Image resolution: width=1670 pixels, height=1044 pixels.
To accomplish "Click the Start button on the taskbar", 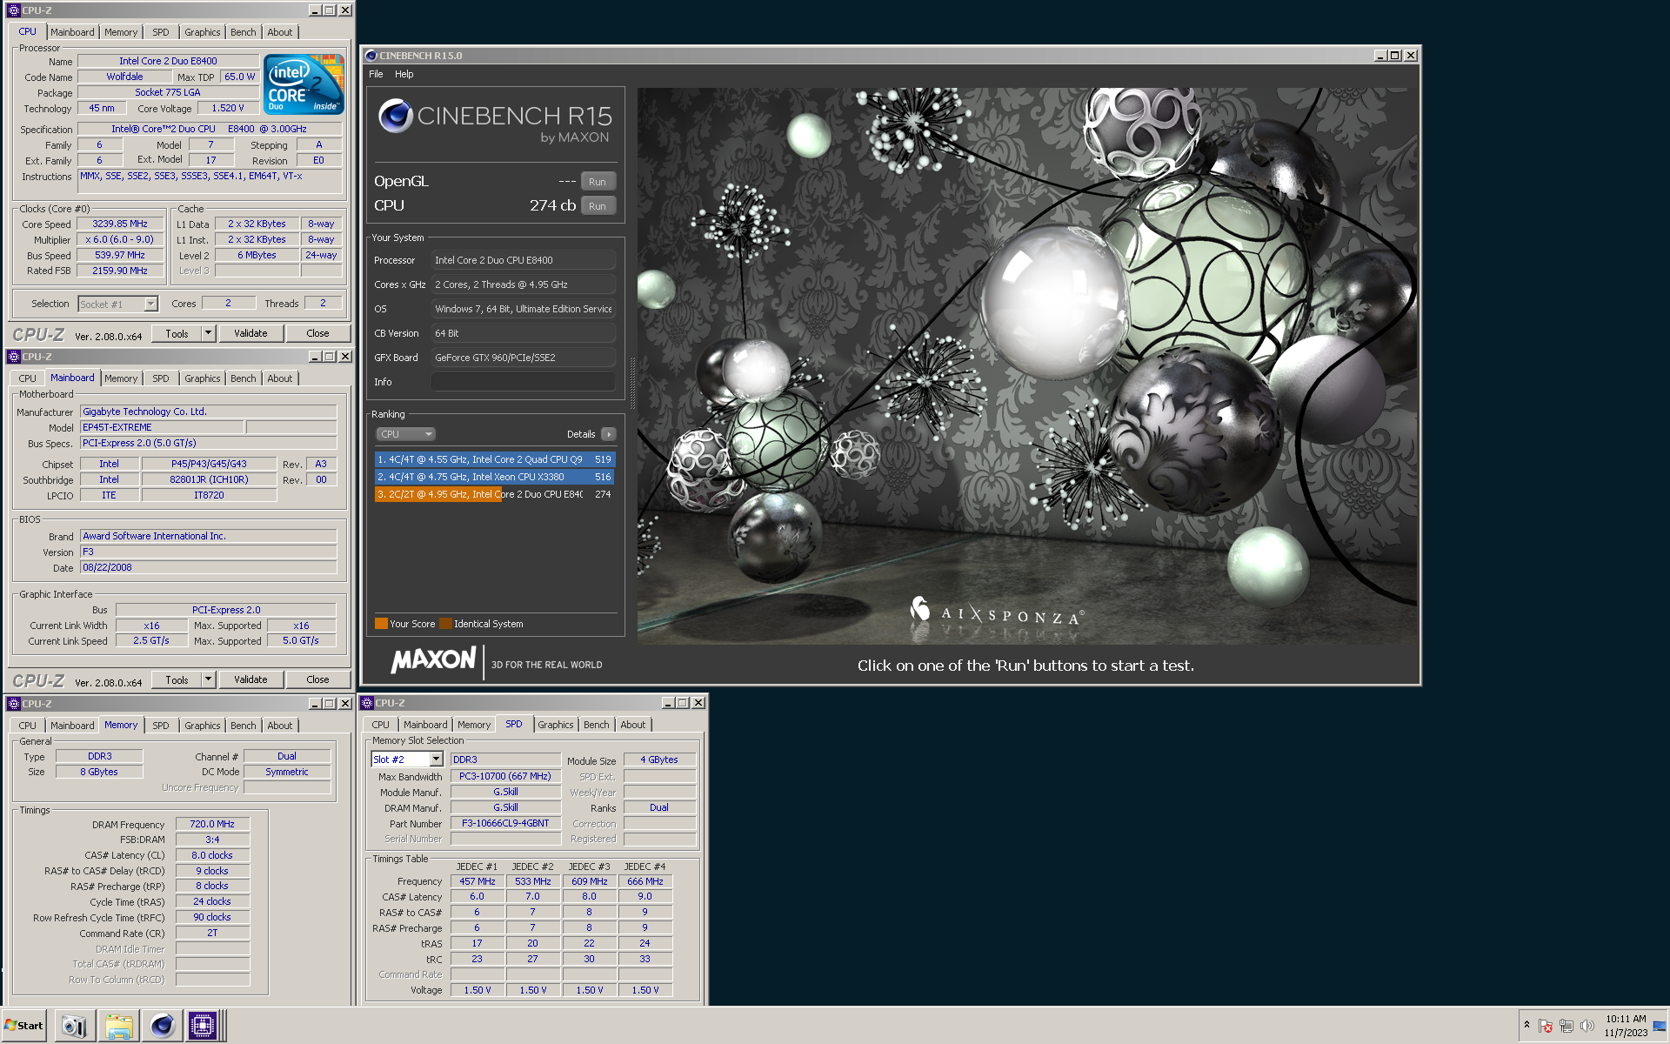I will pos(23,1026).
